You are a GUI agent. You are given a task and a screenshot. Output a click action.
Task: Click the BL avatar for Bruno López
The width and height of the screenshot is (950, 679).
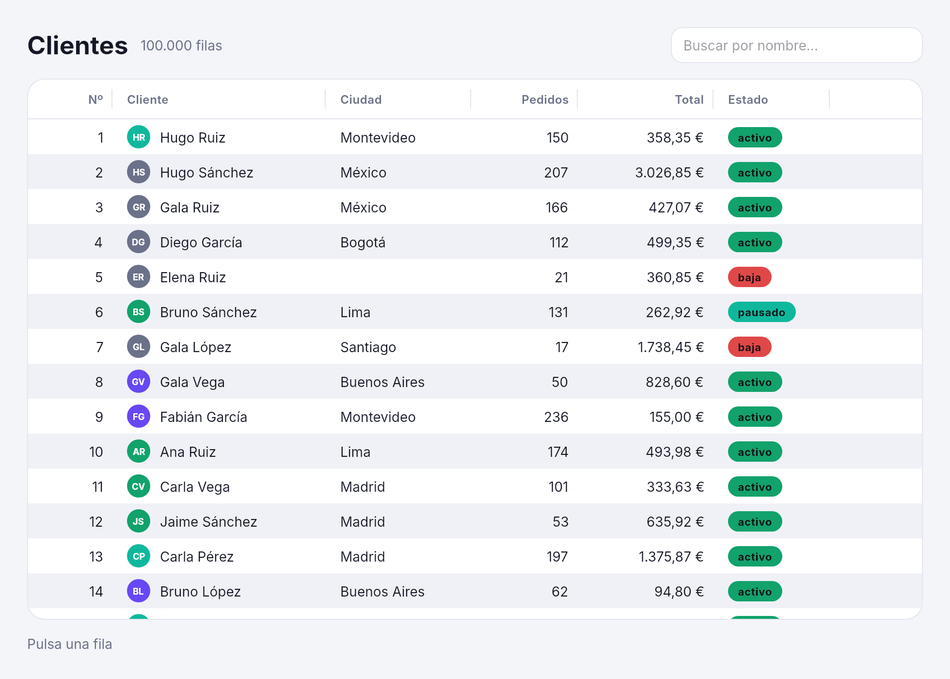[139, 591]
